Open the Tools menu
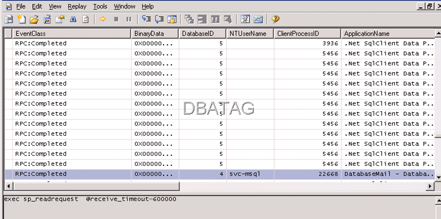The height and width of the screenshot is (219, 441). coord(100,6)
